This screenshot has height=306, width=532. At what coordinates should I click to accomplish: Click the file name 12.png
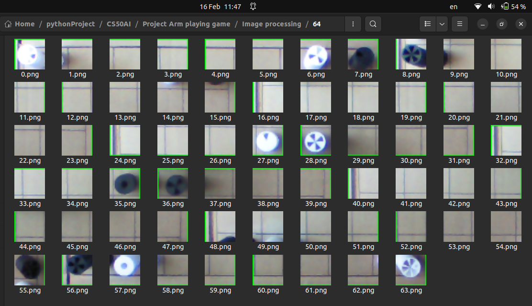point(78,117)
